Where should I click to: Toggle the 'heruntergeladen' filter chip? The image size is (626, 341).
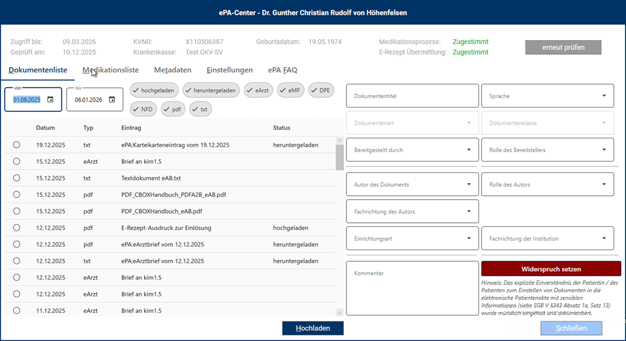[211, 90]
